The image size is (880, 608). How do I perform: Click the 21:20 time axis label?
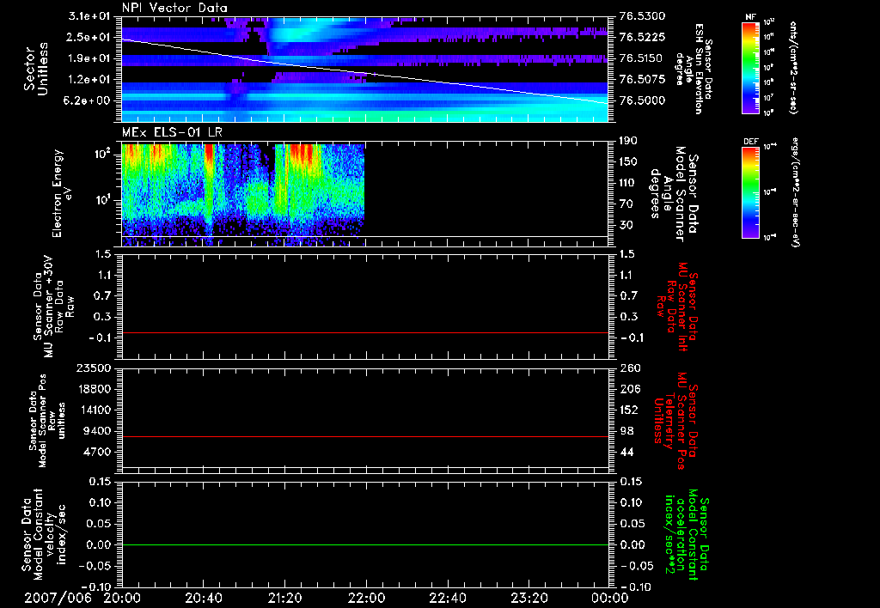coord(285,597)
